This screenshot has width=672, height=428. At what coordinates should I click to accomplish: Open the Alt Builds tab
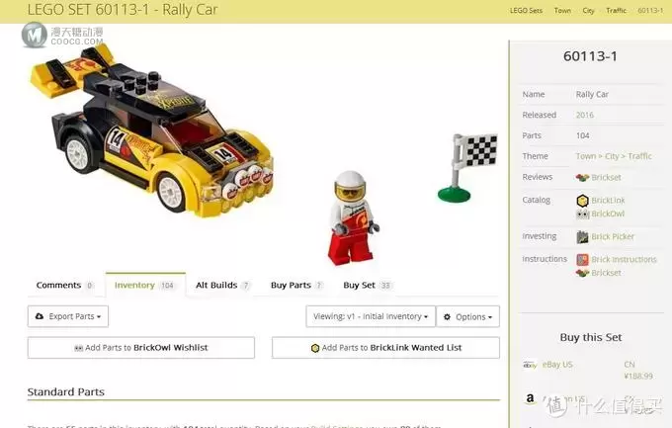(222, 286)
